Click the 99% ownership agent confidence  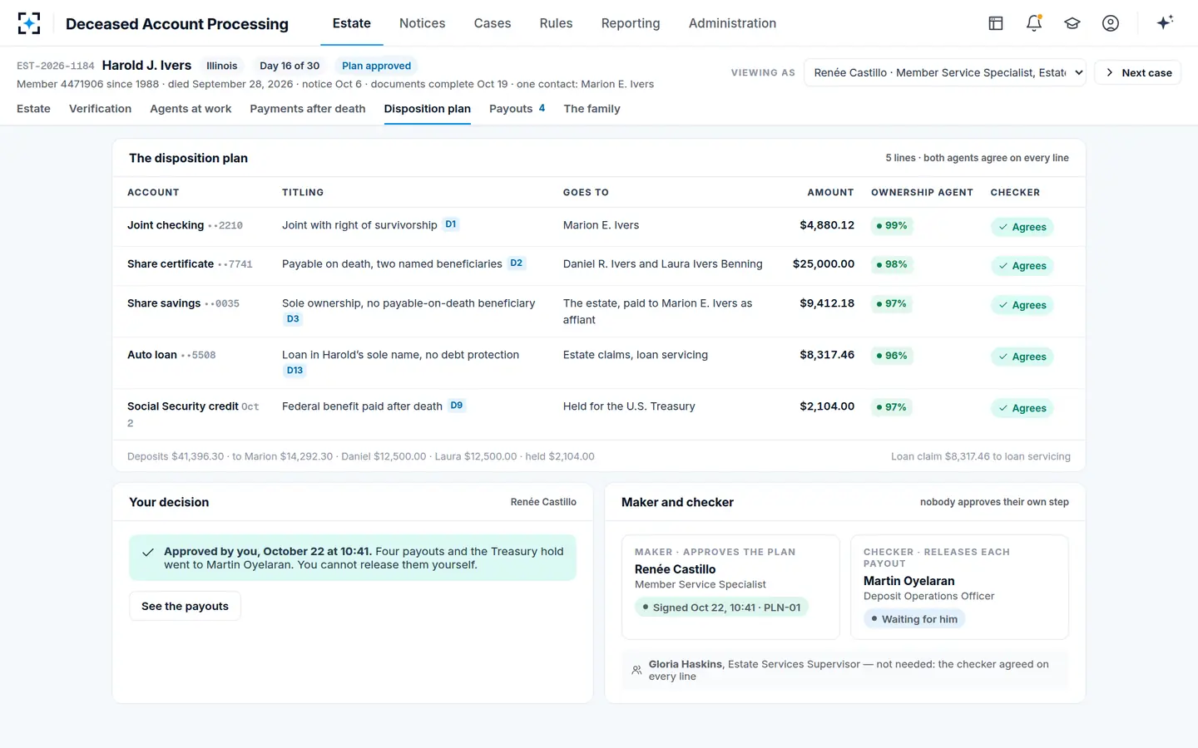[x=892, y=225]
